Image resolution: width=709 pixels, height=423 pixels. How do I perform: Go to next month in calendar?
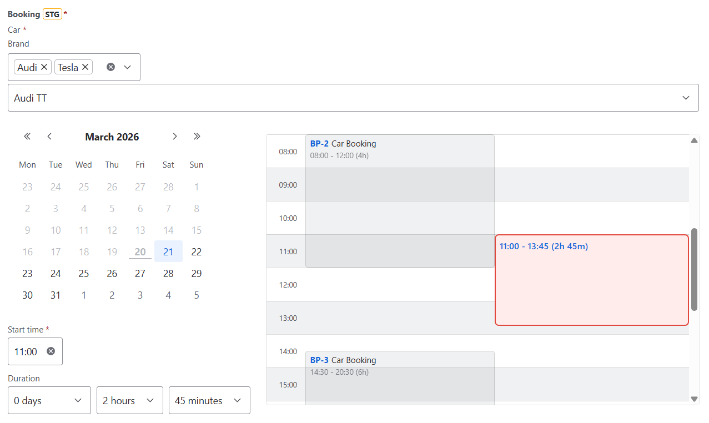[175, 137]
